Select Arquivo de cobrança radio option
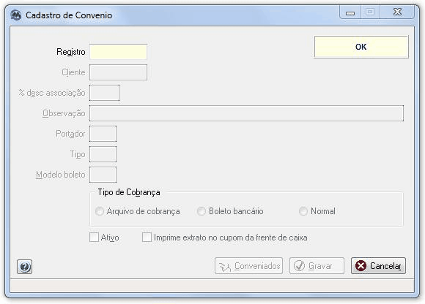The width and height of the screenshot is (425, 304). pyautogui.click(x=100, y=211)
